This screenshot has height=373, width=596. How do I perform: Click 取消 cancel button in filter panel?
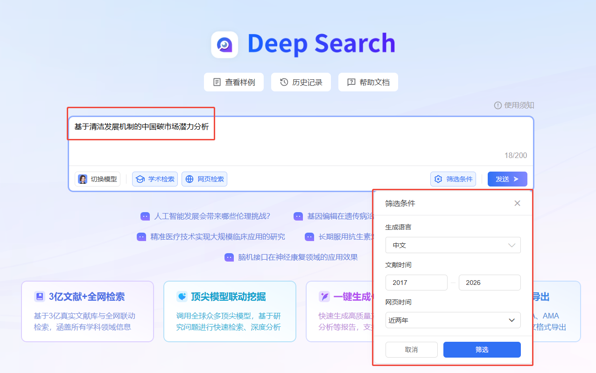point(412,350)
